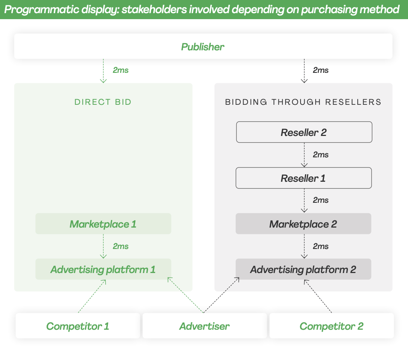
Task: Select the Reseller 2 box
Action: [x=304, y=132]
